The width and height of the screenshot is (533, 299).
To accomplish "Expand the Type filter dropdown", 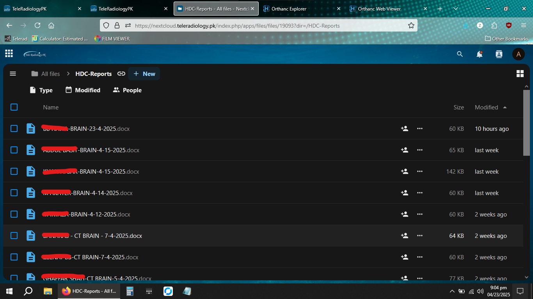I will coord(41,90).
